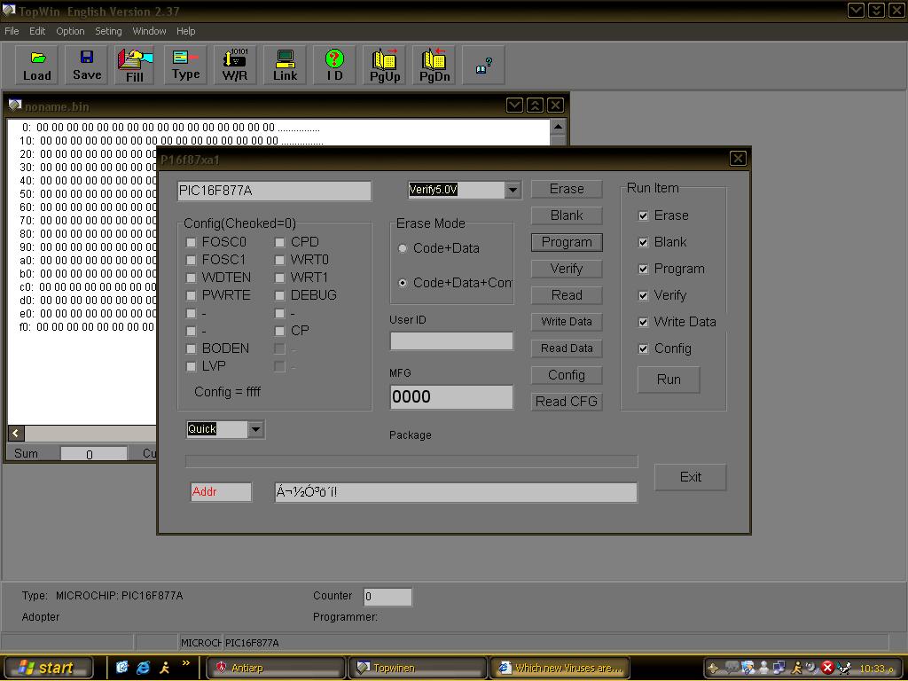Viewport: 908px width, 681px height.
Task: Open the Fill buffer tool
Action: 135,66
